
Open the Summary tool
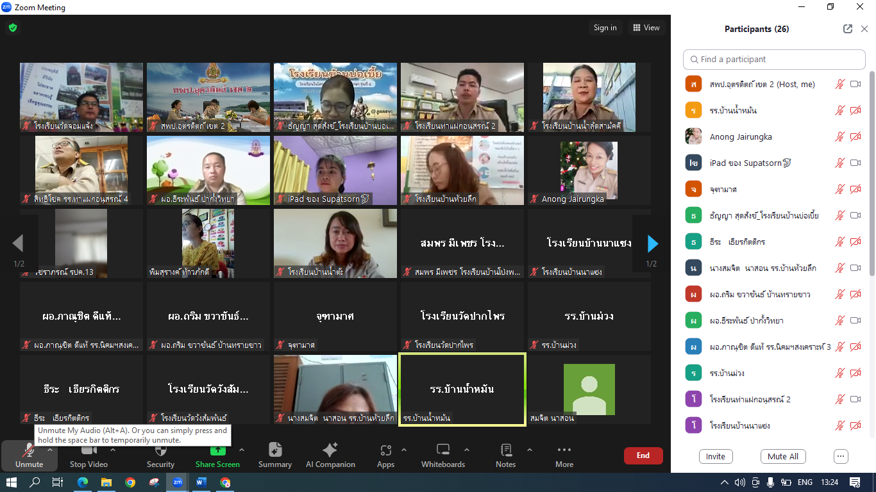tap(274, 450)
